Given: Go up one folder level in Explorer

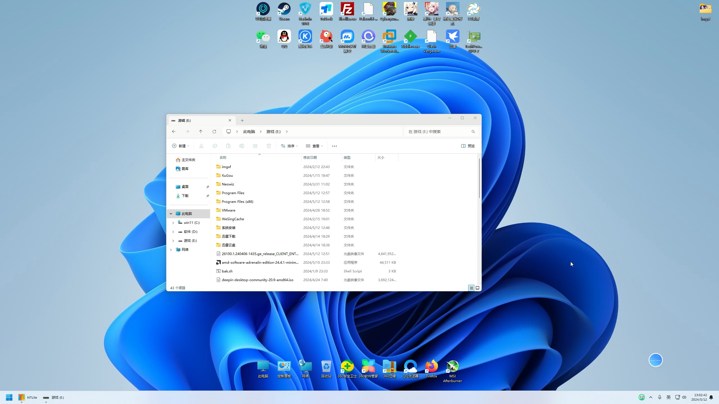Looking at the screenshot, I should point(201,132).
